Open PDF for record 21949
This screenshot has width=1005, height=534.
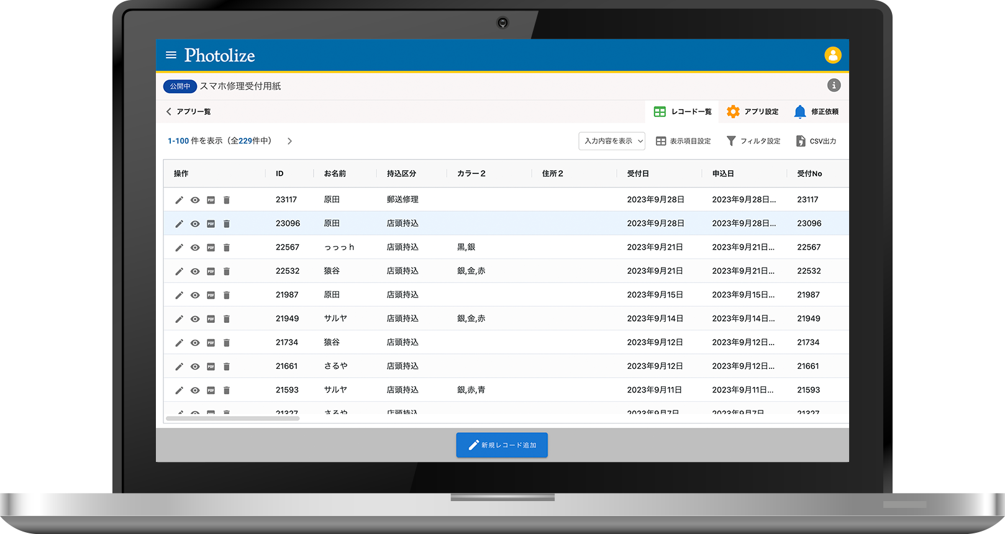(211, 319)
